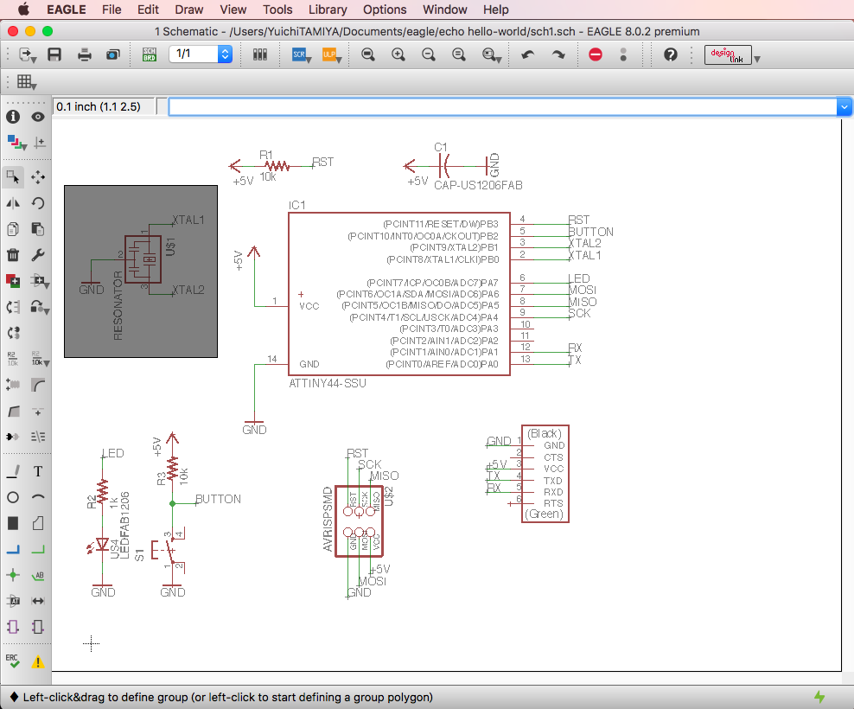This screenshot has height=709, width=854.
Task: Select the Mirror tool
Action: pyautogui.click(x=13, y=203)
